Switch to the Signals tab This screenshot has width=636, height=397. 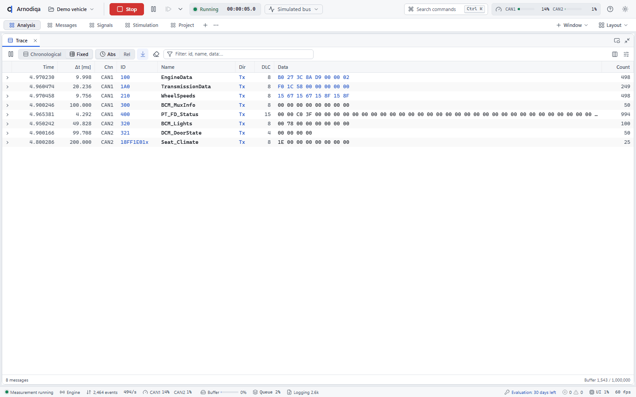101,25
